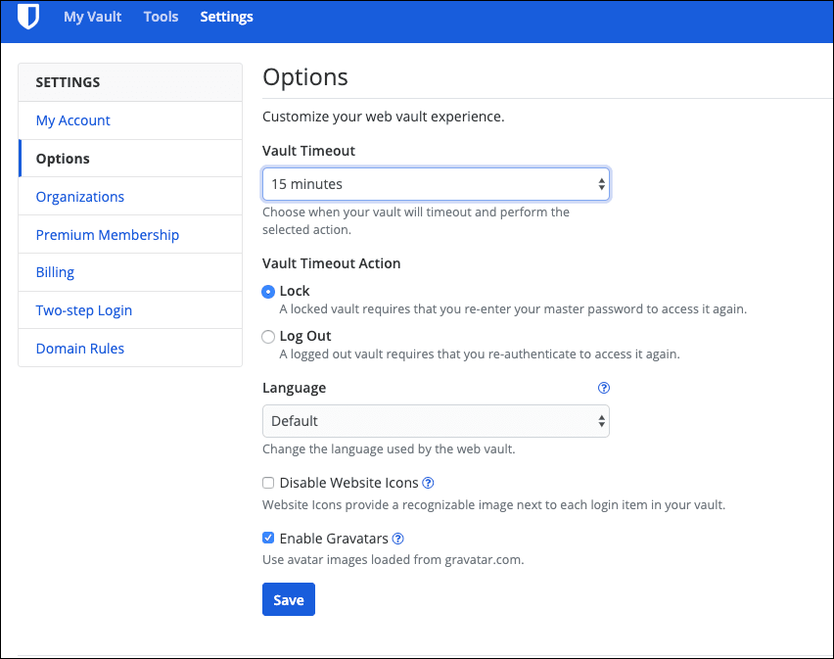
Task: Go to Premium Membership settings
Action: pos(108,235)
